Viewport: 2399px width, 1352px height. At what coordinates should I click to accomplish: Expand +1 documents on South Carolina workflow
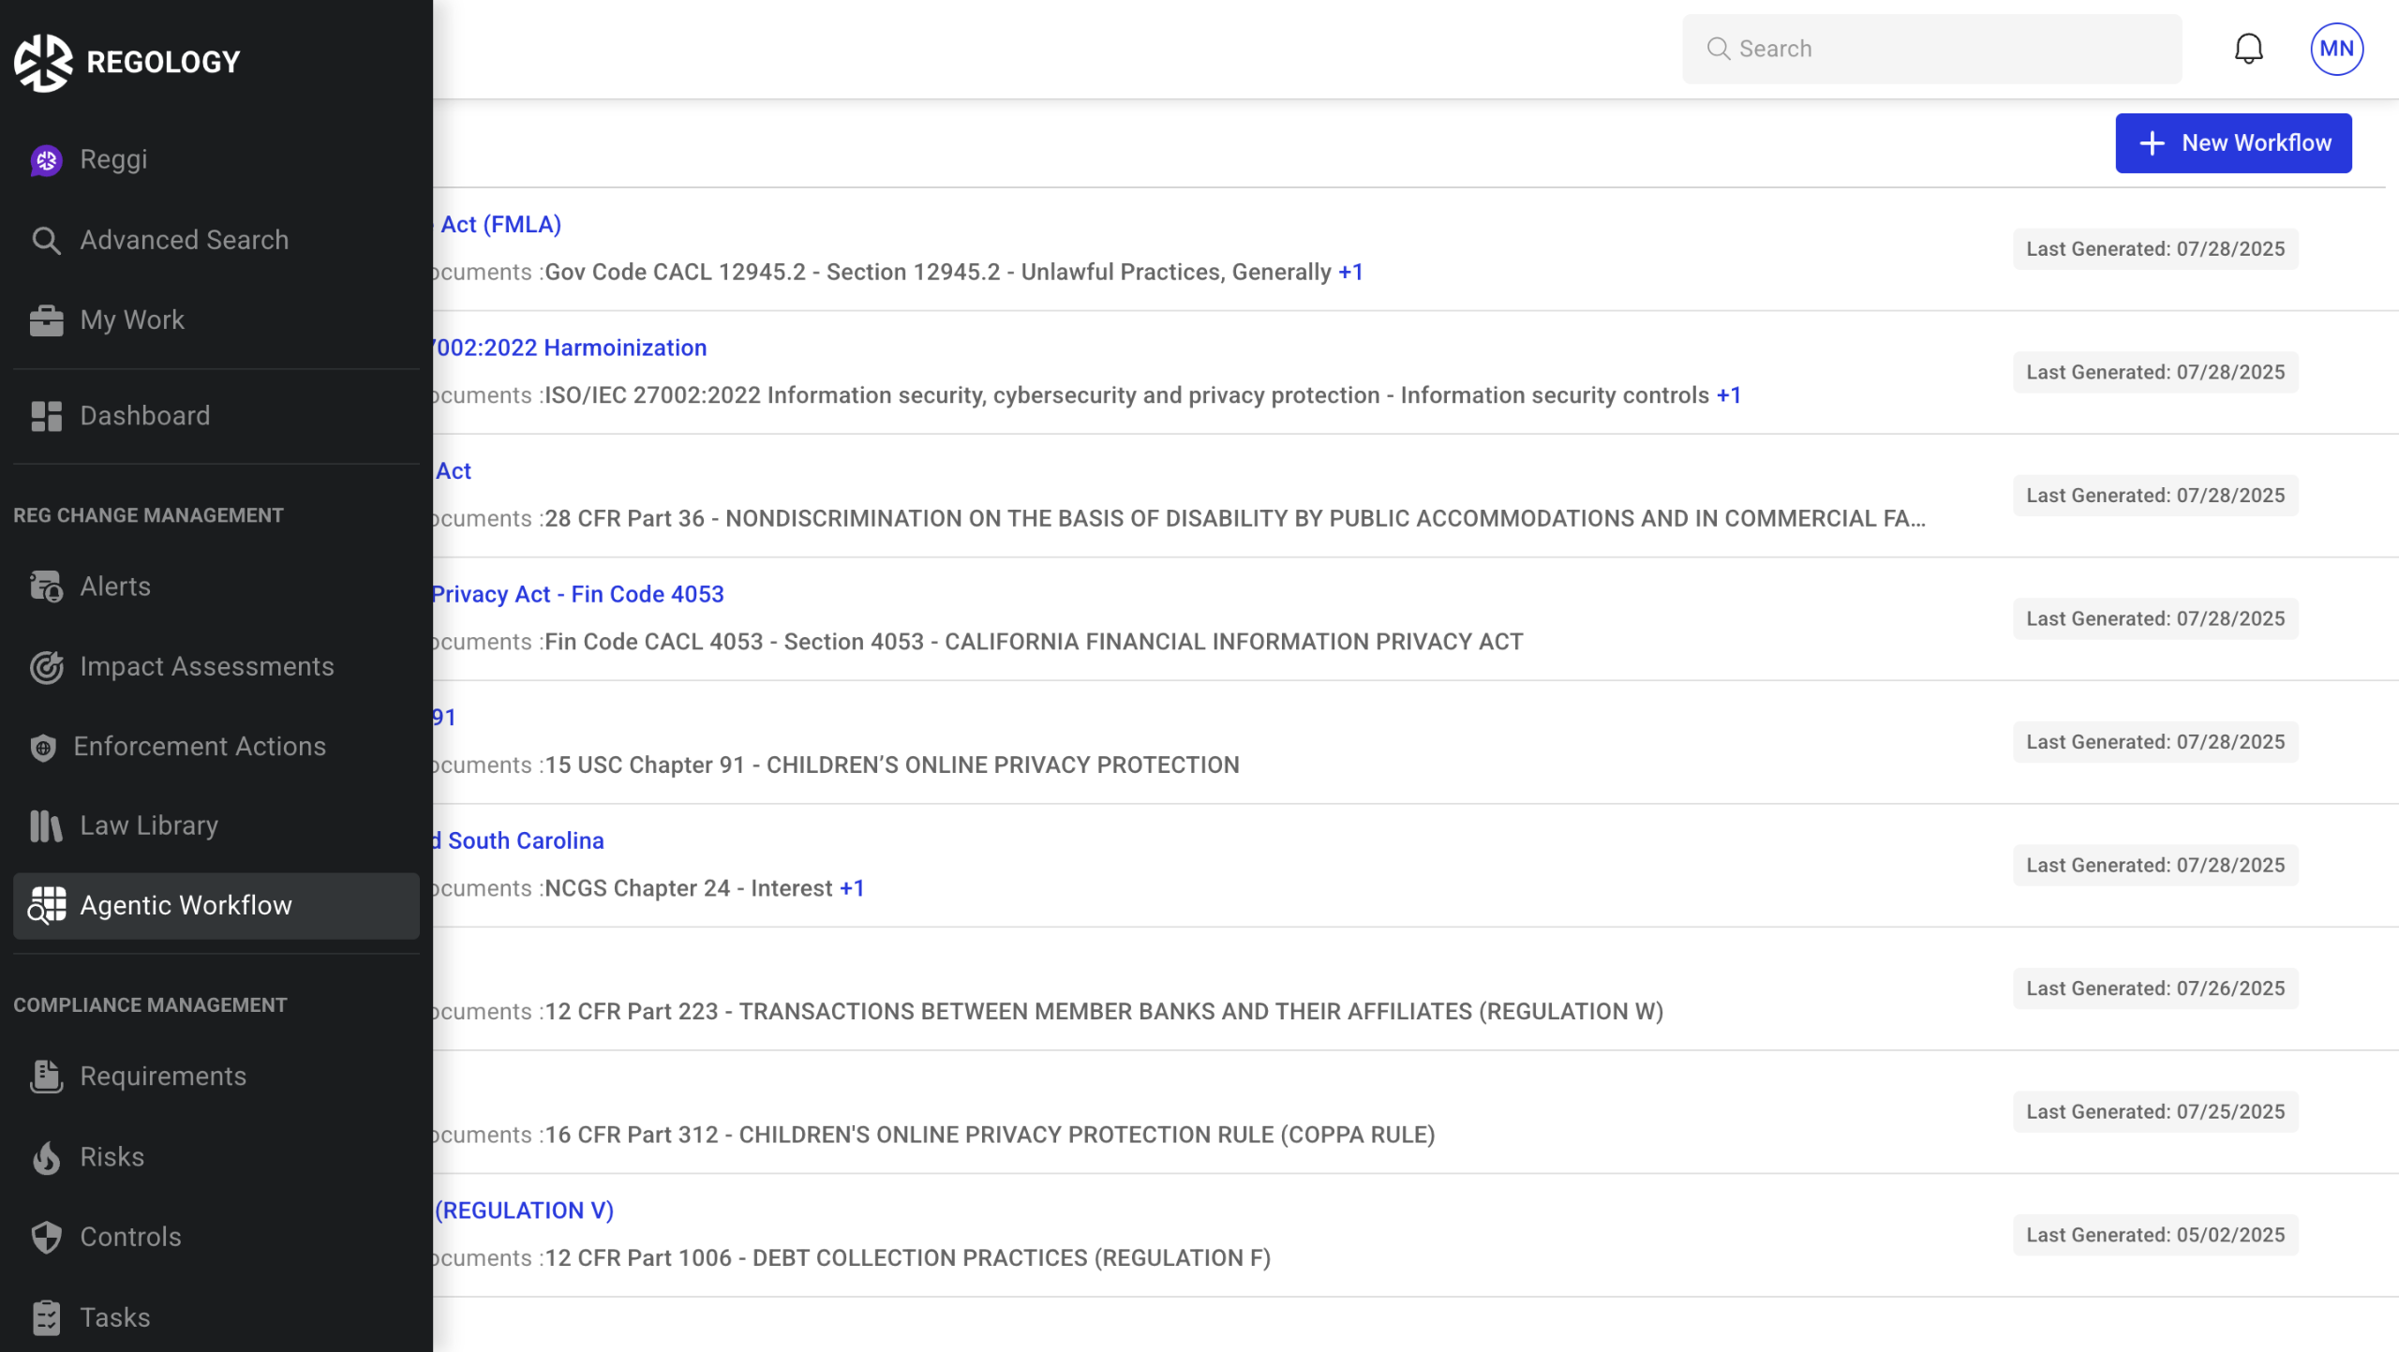(852, 888)
